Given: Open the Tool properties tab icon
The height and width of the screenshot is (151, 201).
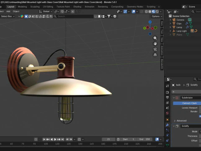Looking at the screenshot, I should coord(167,86).
